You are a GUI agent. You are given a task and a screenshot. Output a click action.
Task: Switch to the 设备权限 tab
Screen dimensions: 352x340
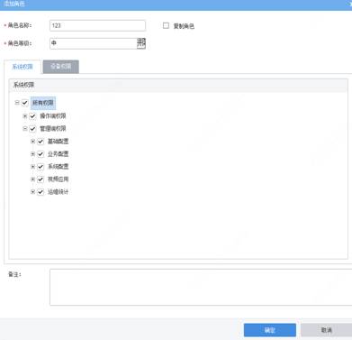61,67
